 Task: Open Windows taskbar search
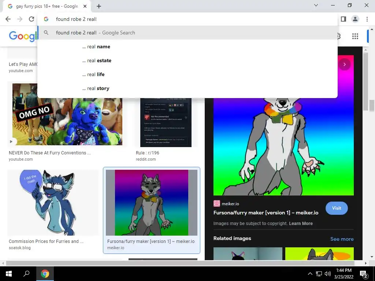coord(26,274)
